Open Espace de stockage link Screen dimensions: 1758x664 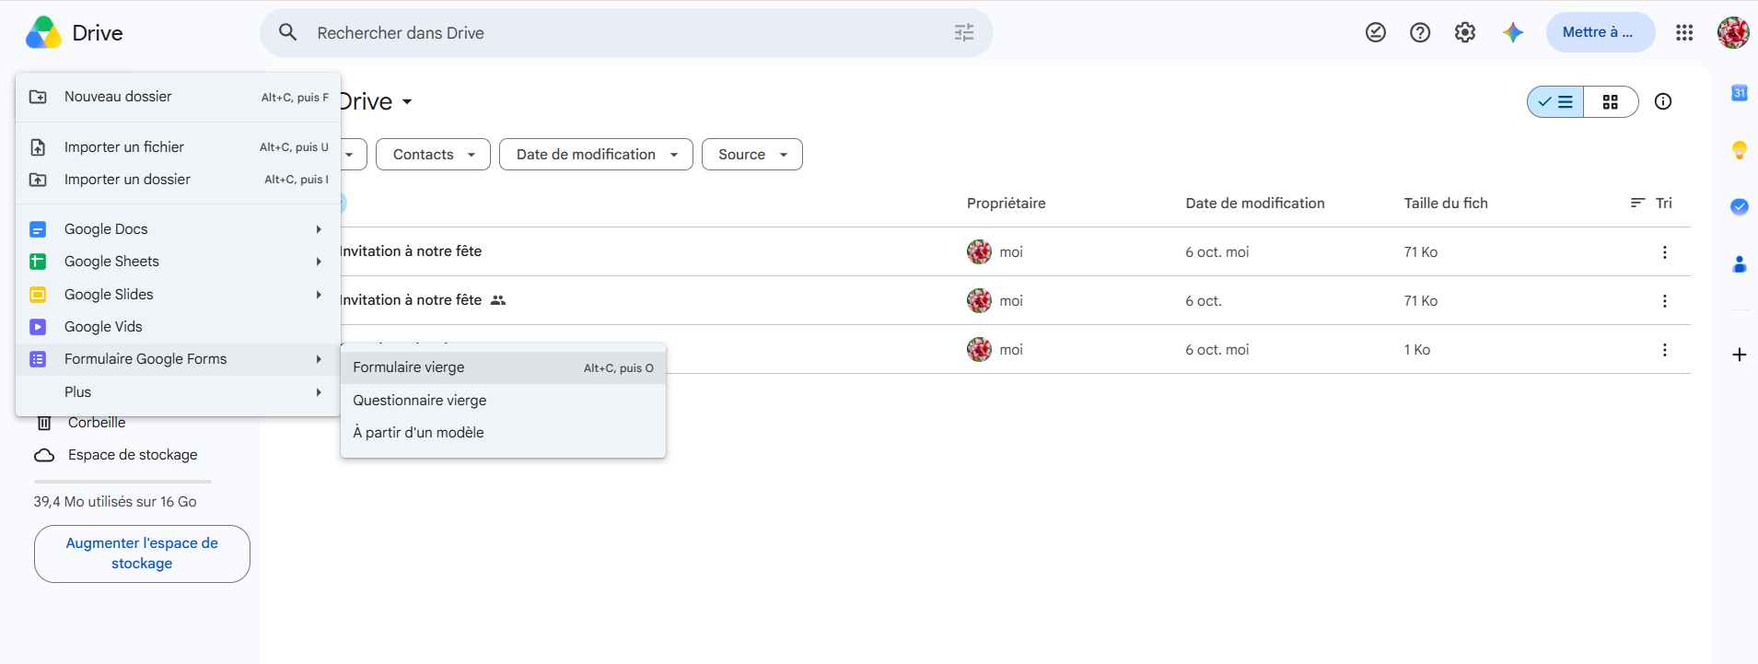click(133, 455)
